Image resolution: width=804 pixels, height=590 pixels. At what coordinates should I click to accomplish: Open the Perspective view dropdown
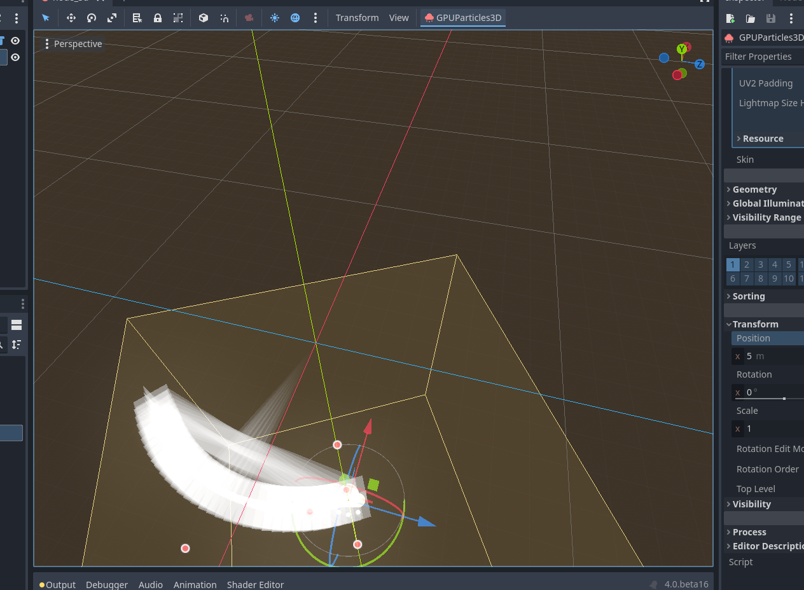pos(73,43)
